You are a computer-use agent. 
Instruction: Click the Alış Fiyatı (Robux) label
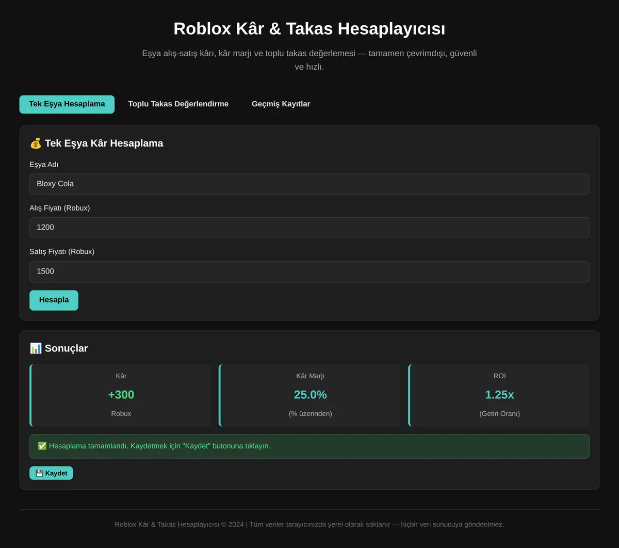[60, 208]
